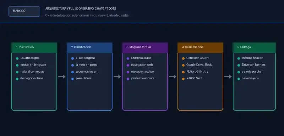Click the text 'Drive con fuentes'
Viewport: 284px width, 136px height.
(253, 65)
